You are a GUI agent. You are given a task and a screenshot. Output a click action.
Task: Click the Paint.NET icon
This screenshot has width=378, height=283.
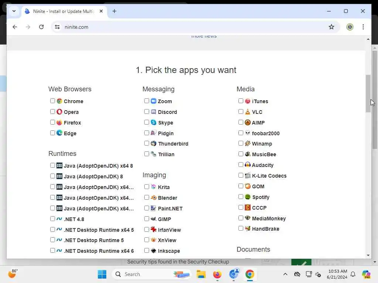click(x=154, y=208)
